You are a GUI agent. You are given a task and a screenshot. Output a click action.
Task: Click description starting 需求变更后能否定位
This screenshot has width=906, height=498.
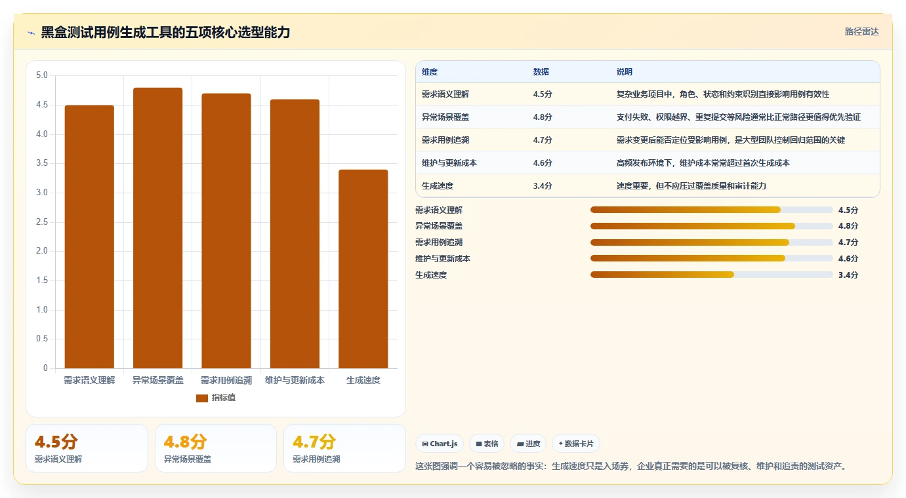coord(731,140)
